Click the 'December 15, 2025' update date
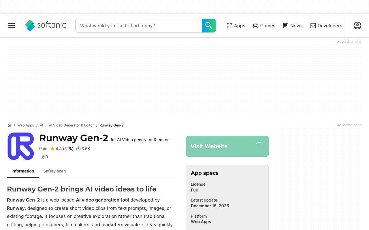The width and height of the screenshot is (369, 230). click(210, 206)
